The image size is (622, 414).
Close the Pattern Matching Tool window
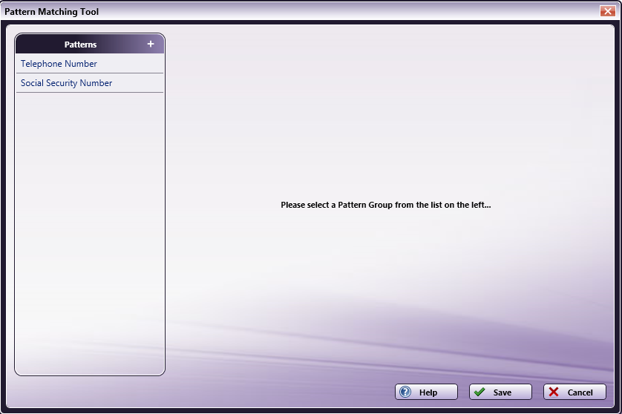(607, 11)
